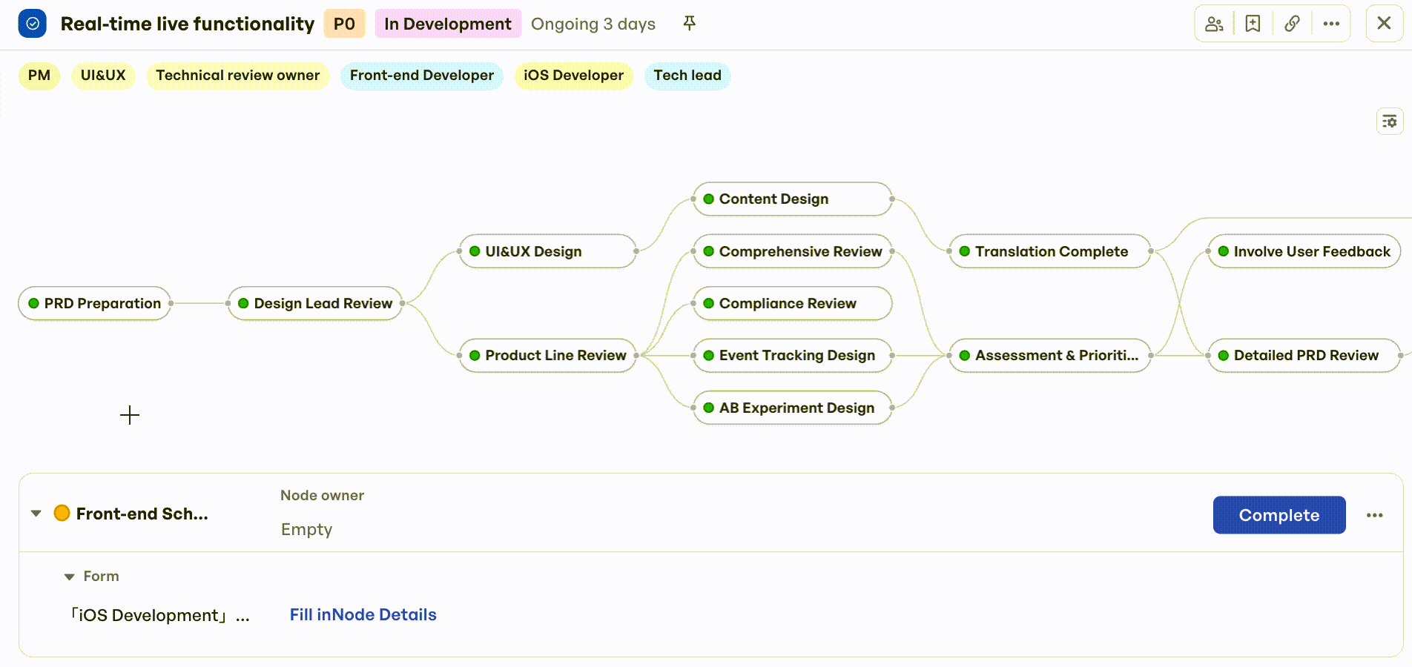Select the PRD Preparation node
Screen dimensions: 1412x667
click(x=95, y=304)
